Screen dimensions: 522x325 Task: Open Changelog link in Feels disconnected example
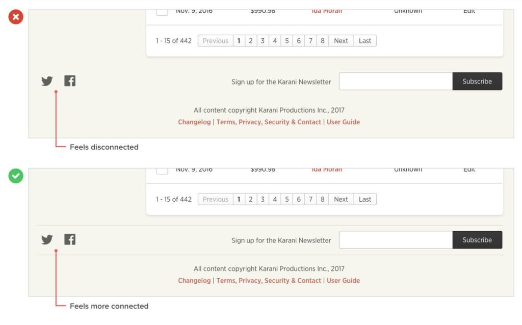click(x=194, y=122)
